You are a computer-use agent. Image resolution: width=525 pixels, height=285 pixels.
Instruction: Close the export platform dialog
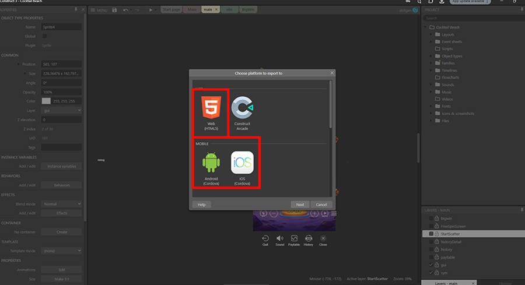pos(332,73)
